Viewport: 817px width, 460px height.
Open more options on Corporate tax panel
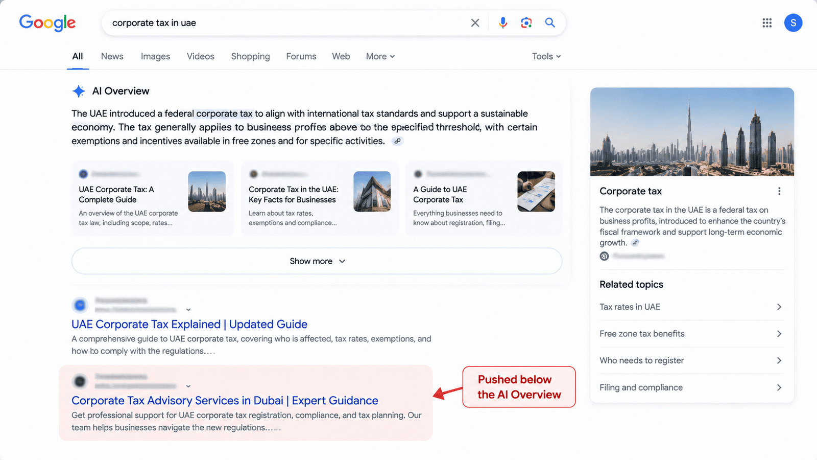(779, 191)
